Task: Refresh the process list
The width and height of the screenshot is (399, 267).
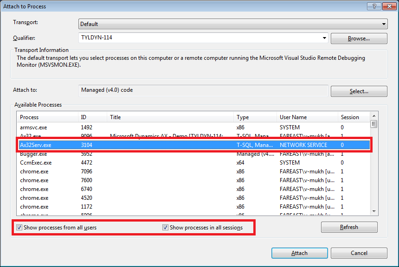Action: click(349, 227)
